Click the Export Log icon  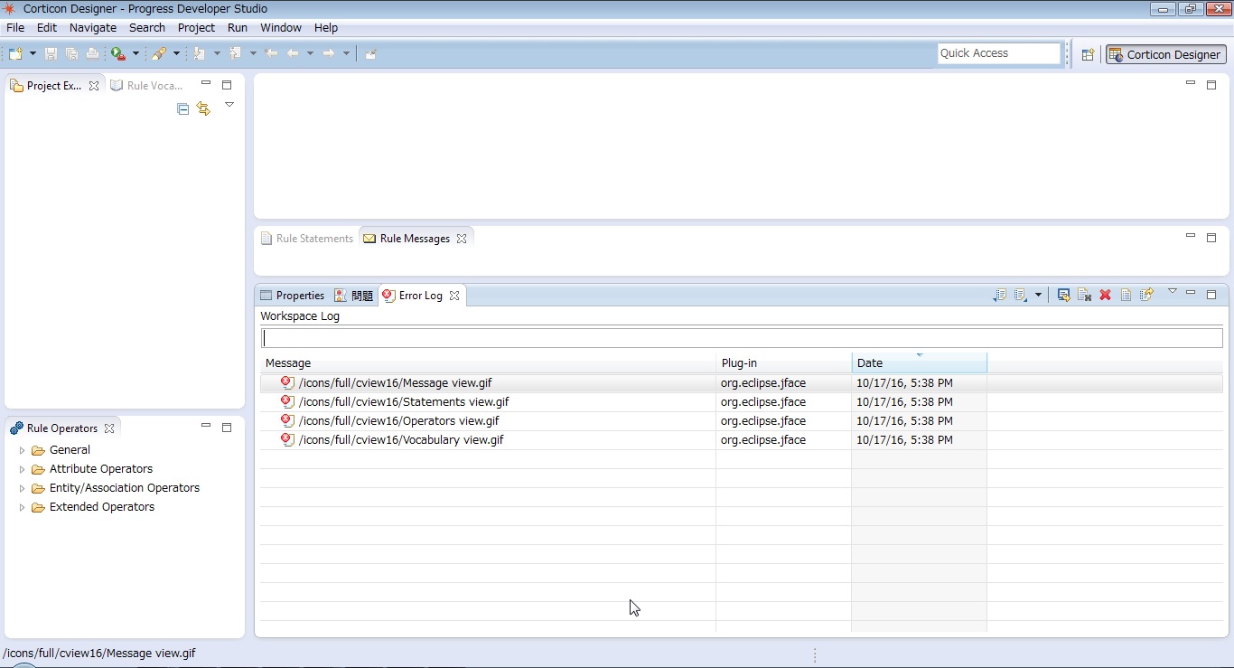tap(999, 295)
